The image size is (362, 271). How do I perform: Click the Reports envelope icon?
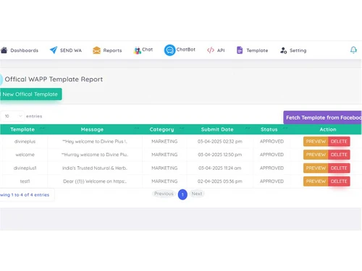pos(96,51)
